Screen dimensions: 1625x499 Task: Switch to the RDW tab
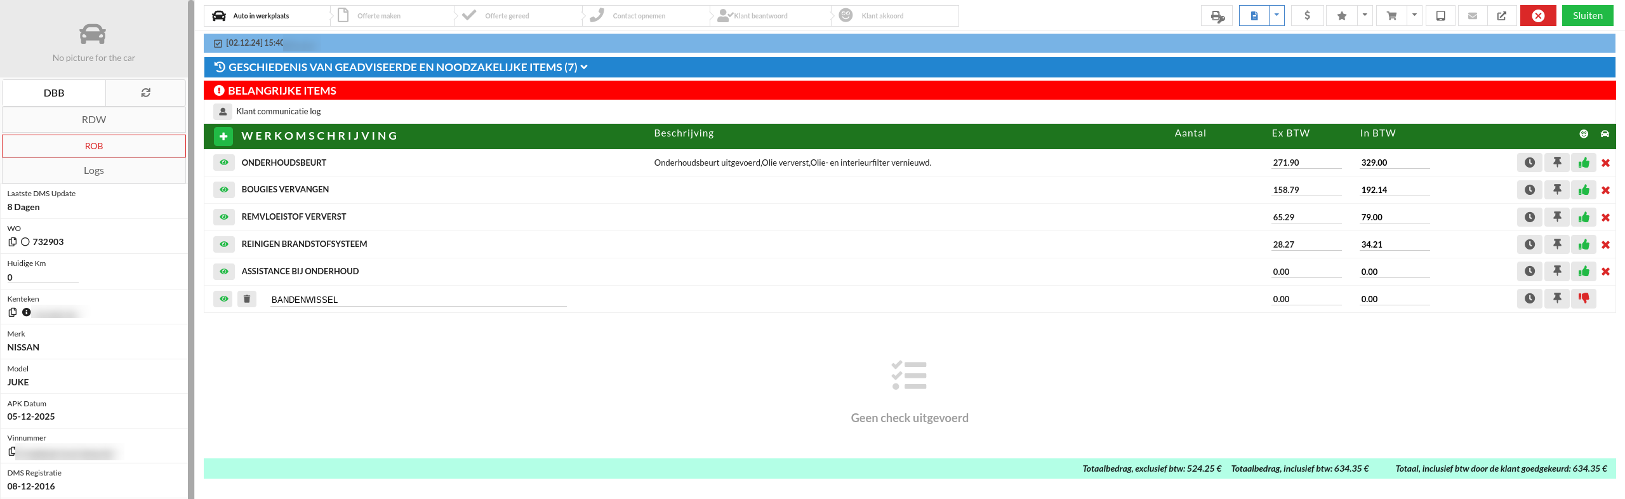[94, 119]
